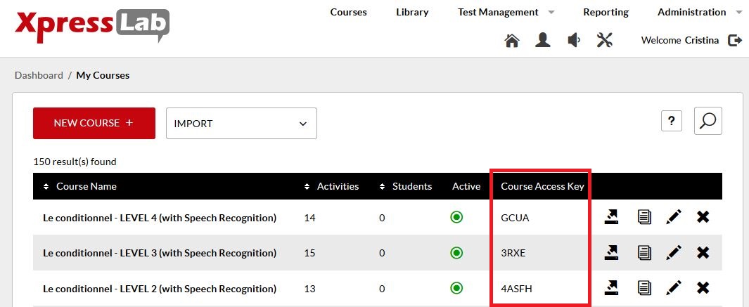Click access key 3RXE

click(x=513, y=253)
